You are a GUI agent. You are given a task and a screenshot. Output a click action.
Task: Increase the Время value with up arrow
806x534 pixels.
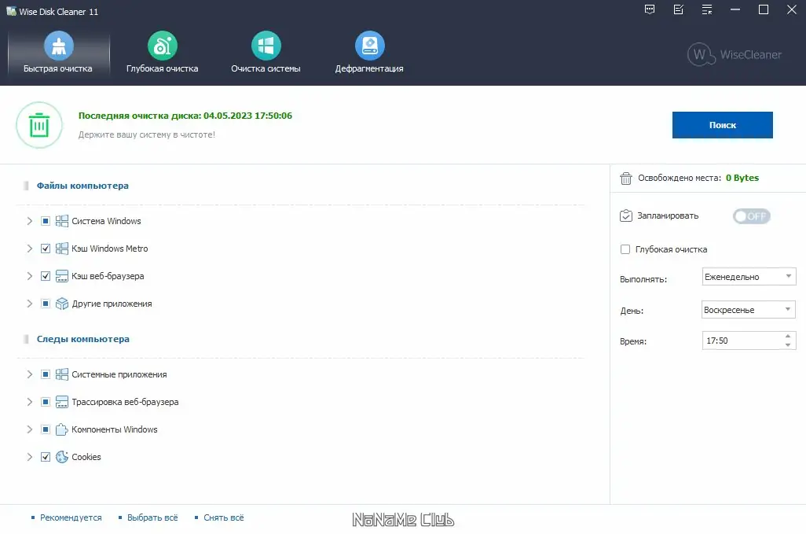click(788, 337)
